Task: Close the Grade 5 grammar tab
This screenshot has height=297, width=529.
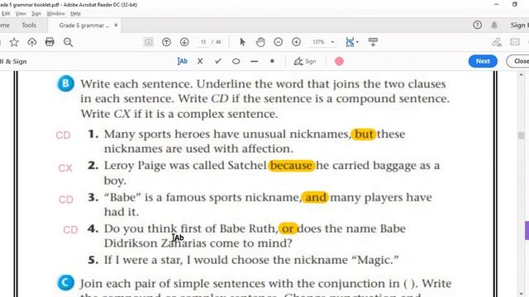Action: pyautogui.click(x=116, y=26)
